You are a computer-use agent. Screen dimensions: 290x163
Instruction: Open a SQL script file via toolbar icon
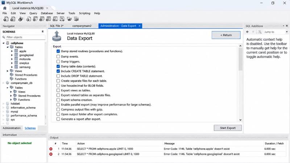click(x=13, y=19)
